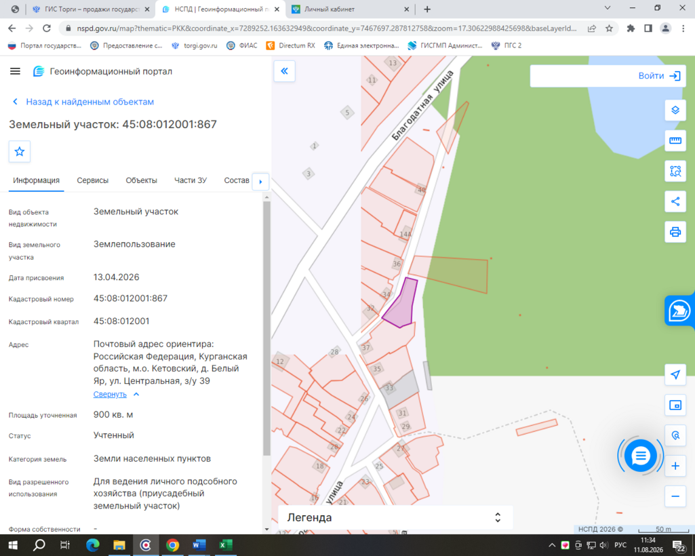Image resolution: width=695 pixels, height=556 pixels.
Task: Open Chrome three-dot menu
Action: pos(683,28)
